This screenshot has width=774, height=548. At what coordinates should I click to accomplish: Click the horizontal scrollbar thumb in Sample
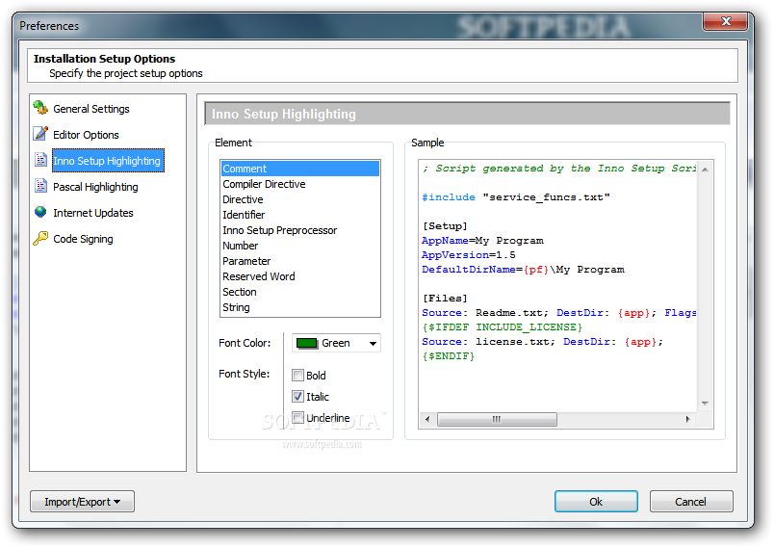[x=497, y=419]
